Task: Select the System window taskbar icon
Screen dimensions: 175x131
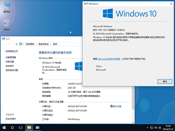Action: (37, 127)
